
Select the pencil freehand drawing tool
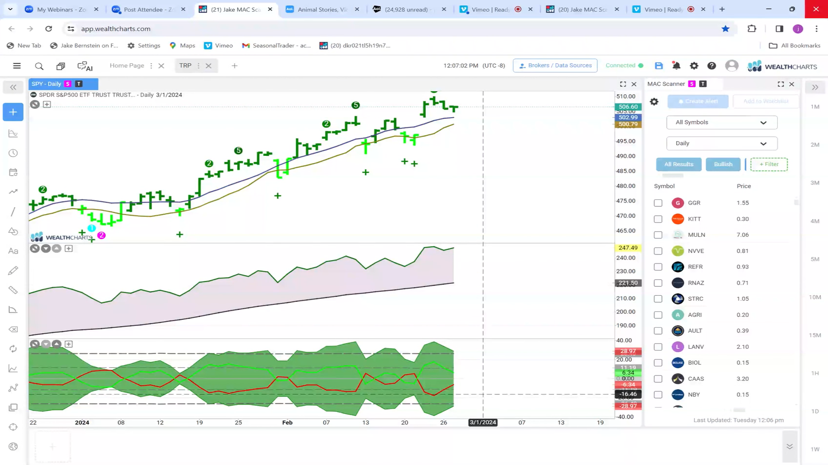[13, 270]
